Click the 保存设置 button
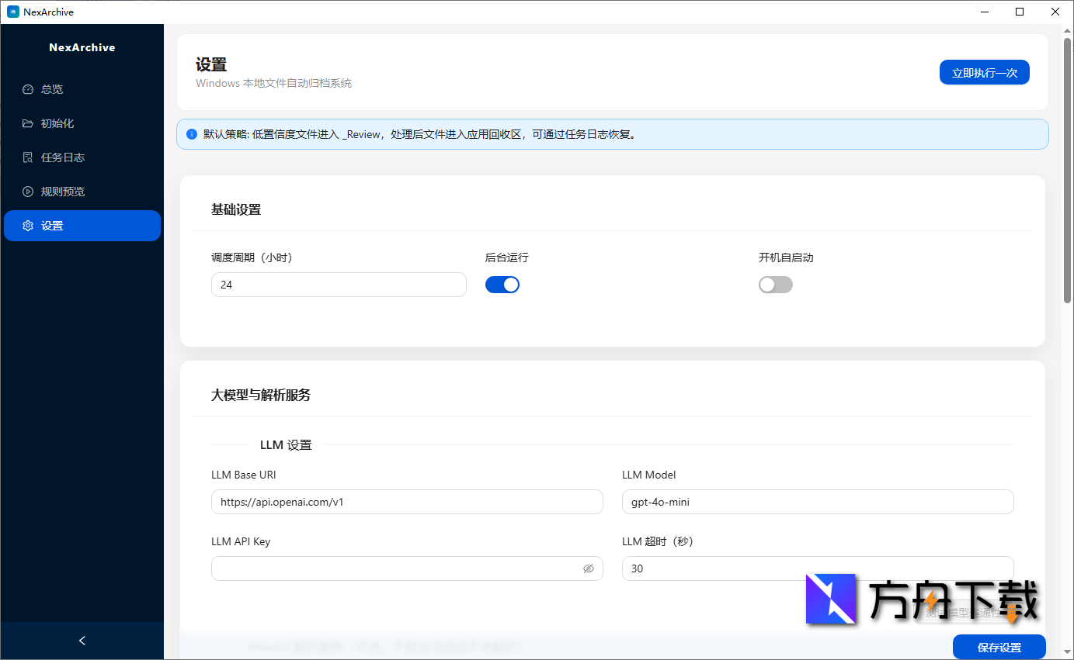This screenshot has width=1074, height=660. [999, 647]
